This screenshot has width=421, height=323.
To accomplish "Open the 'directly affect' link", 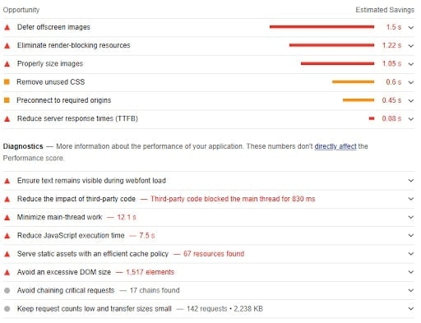I will click(x=335, y=146).
